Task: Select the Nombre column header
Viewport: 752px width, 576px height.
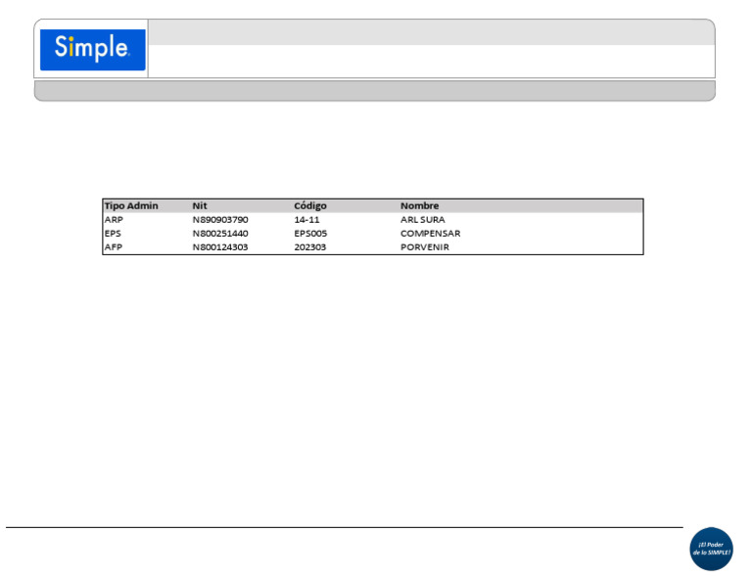Action: (420, 206)
